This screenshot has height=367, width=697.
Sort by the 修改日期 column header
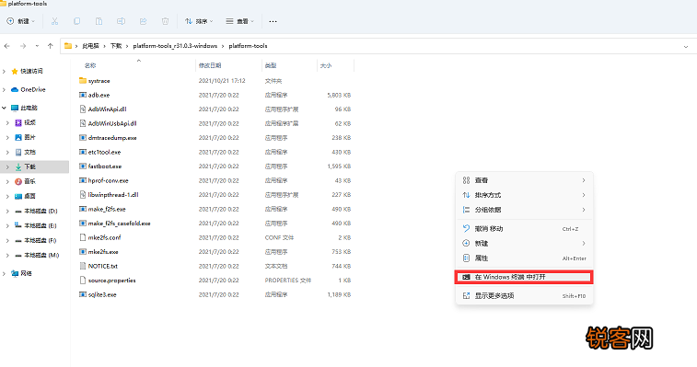[x=210, y=65]
